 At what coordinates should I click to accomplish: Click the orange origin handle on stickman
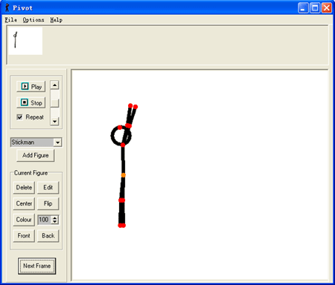[x=124, y=175]
